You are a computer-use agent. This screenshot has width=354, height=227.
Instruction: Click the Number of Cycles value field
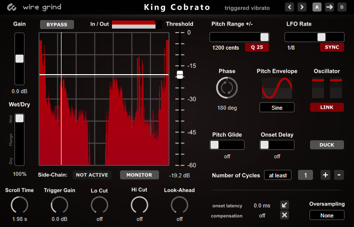pos(305,175)
